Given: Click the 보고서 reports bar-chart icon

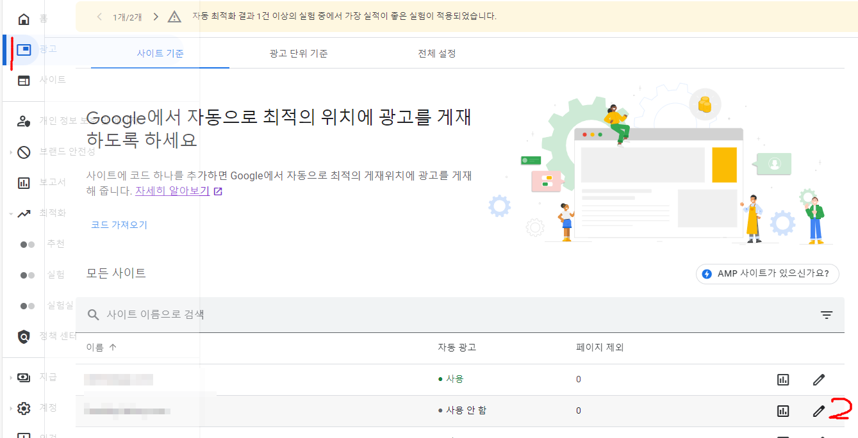Looking at the screenshot, I should pyautogui.click(x=24, y=184).
